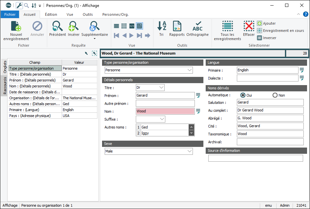Go to next record arrow
Screen dimensions: 310x209
132,35
